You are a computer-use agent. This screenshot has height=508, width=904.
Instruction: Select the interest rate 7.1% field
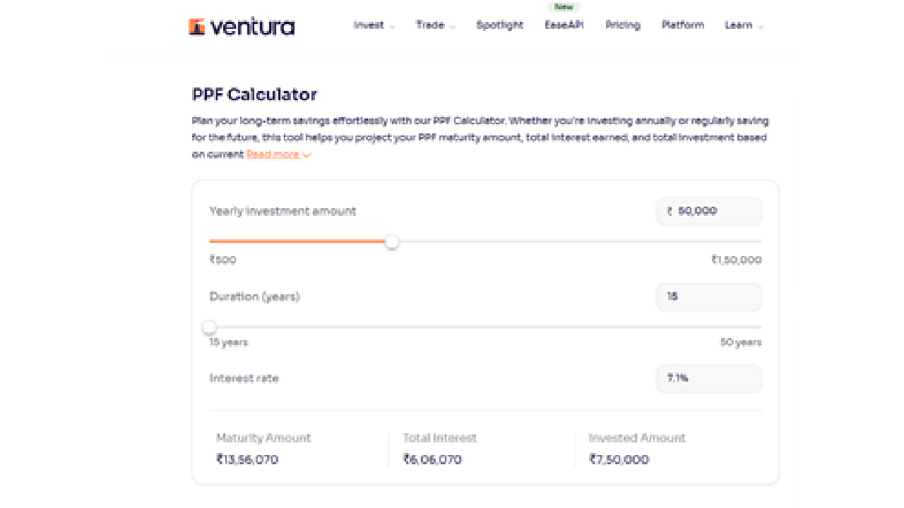click(x=709, y=378)
